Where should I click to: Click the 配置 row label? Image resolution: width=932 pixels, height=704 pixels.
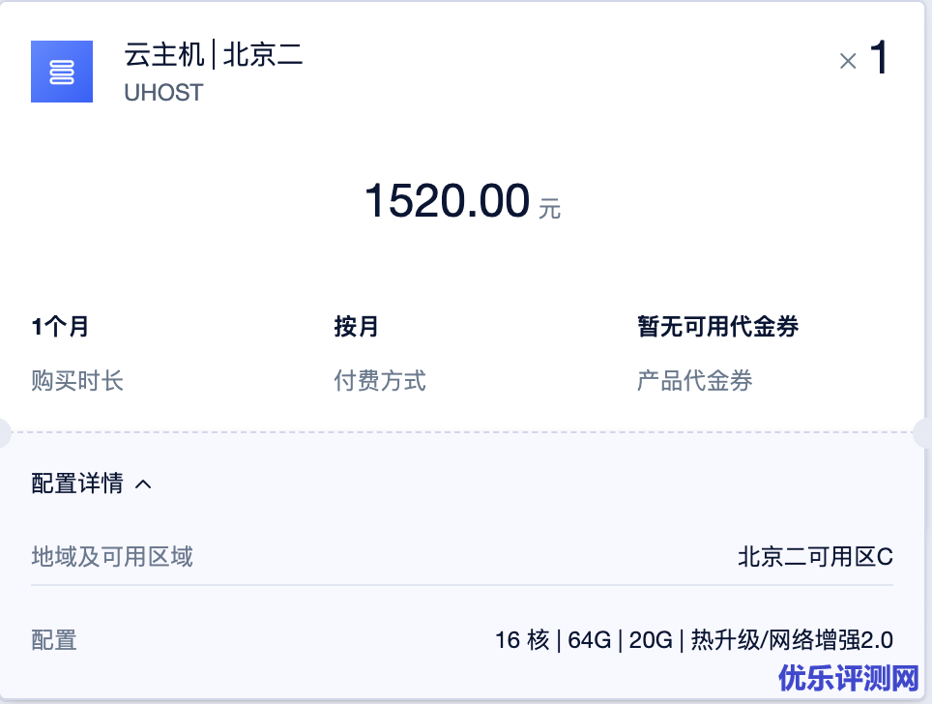point(54,639)
